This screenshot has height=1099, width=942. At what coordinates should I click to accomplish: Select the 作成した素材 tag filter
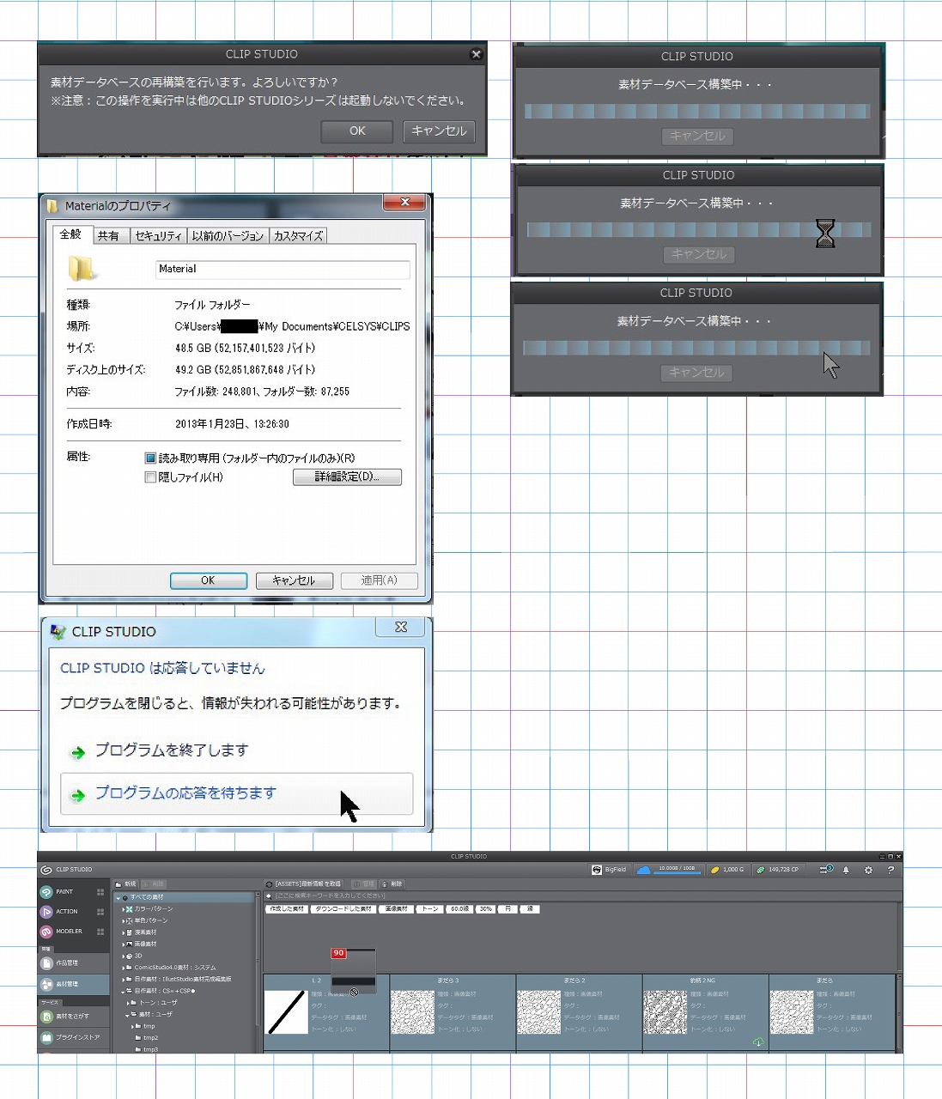[x=287, y=909]
